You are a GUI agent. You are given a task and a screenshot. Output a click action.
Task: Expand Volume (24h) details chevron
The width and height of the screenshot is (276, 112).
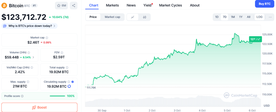click(x=33, y=57)
